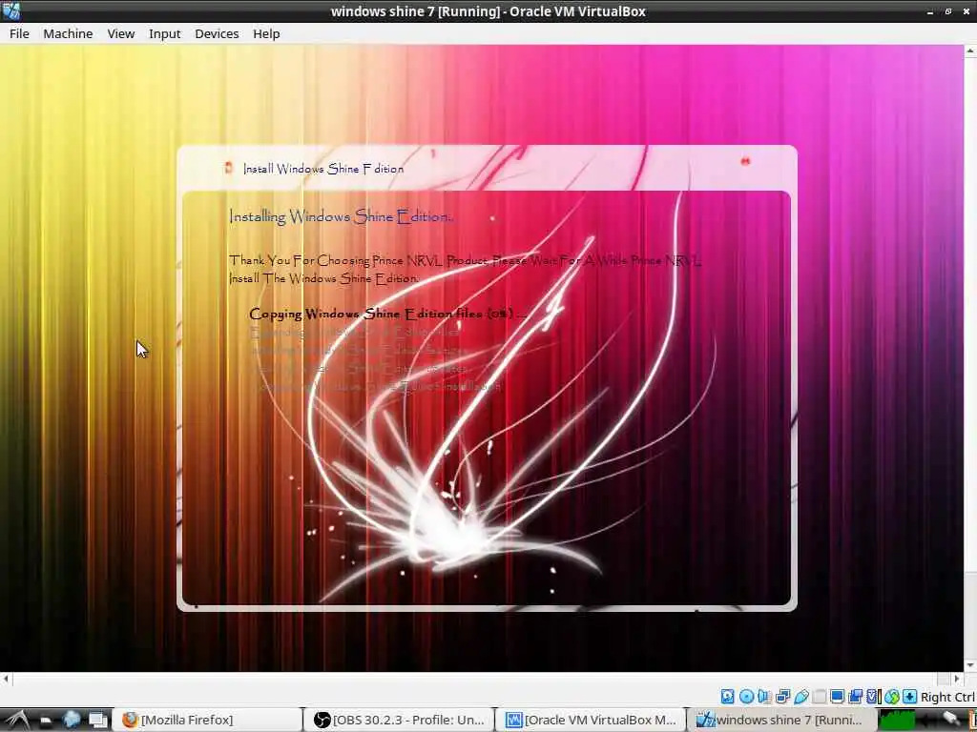This screenshot has width=977, height=732.
Task: Click the horizontal scrollbar right arrow
Action: pos(957,679)
